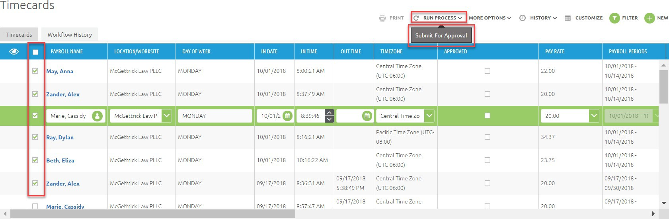Open the Out Time calendar picker icon
This screenshot has height=219, width=669.
coord(367,116)
